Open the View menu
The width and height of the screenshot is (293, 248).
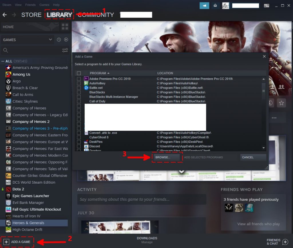click(x=18, y=5)
